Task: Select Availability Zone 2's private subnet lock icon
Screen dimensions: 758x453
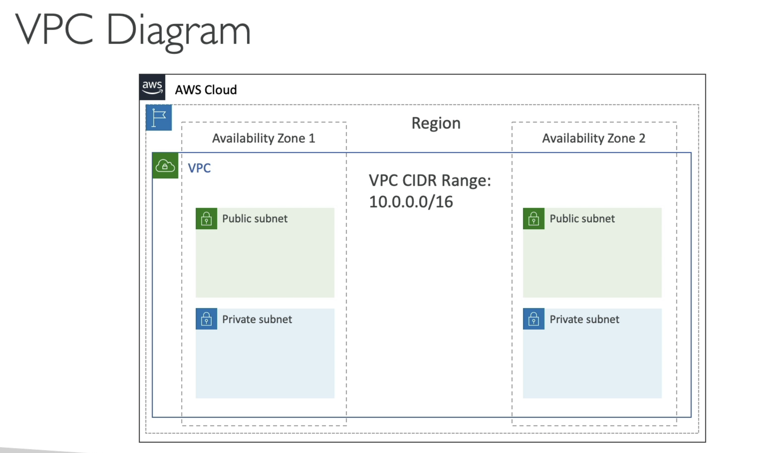Action: [x=533, y=319]
